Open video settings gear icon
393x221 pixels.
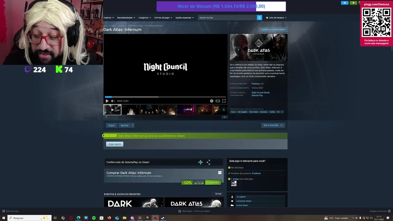212,101
